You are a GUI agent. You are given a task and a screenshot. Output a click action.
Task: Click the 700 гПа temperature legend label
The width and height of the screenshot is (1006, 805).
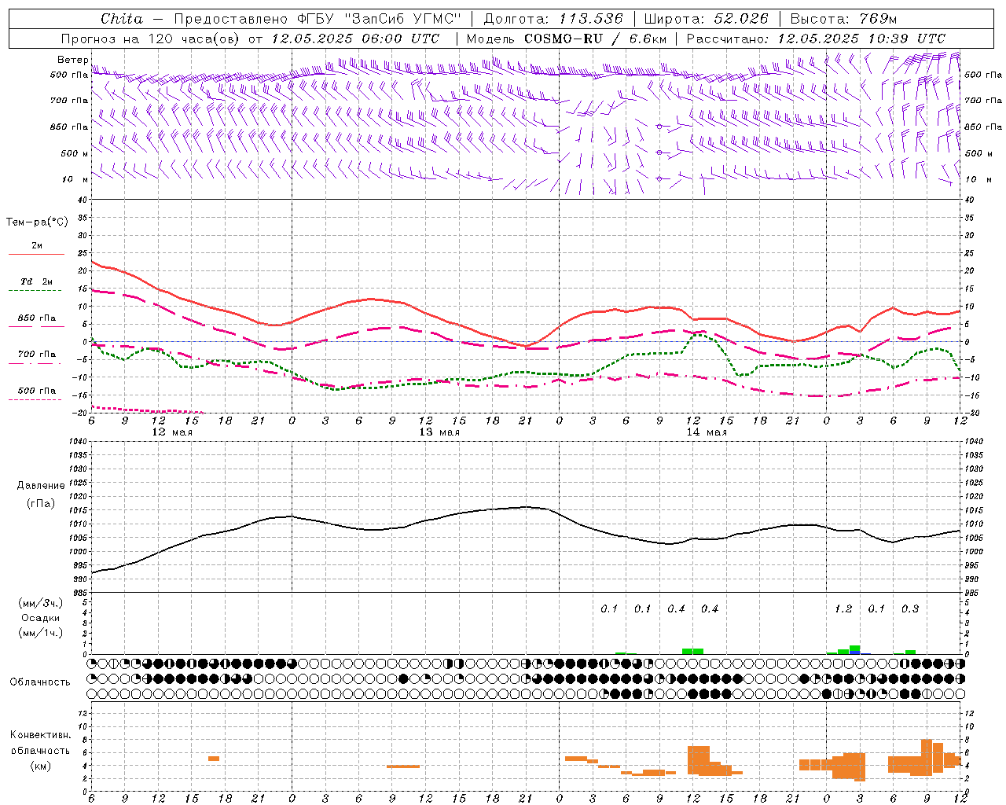36,354
